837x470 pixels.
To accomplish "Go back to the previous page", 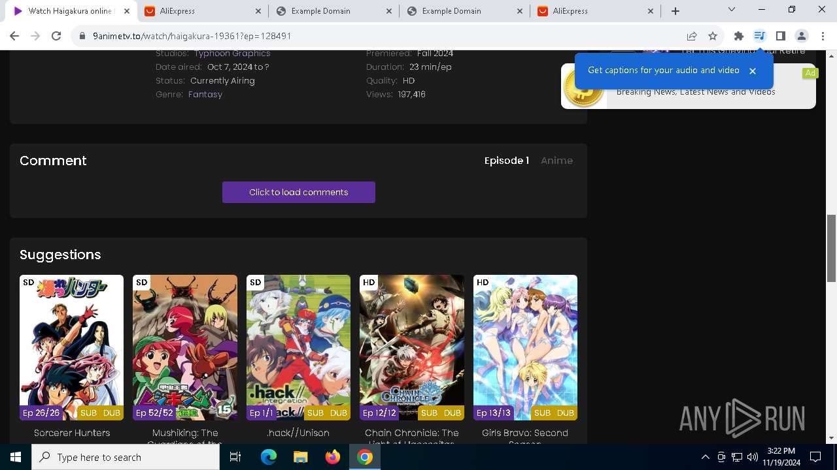I will (x=14, y=36).
